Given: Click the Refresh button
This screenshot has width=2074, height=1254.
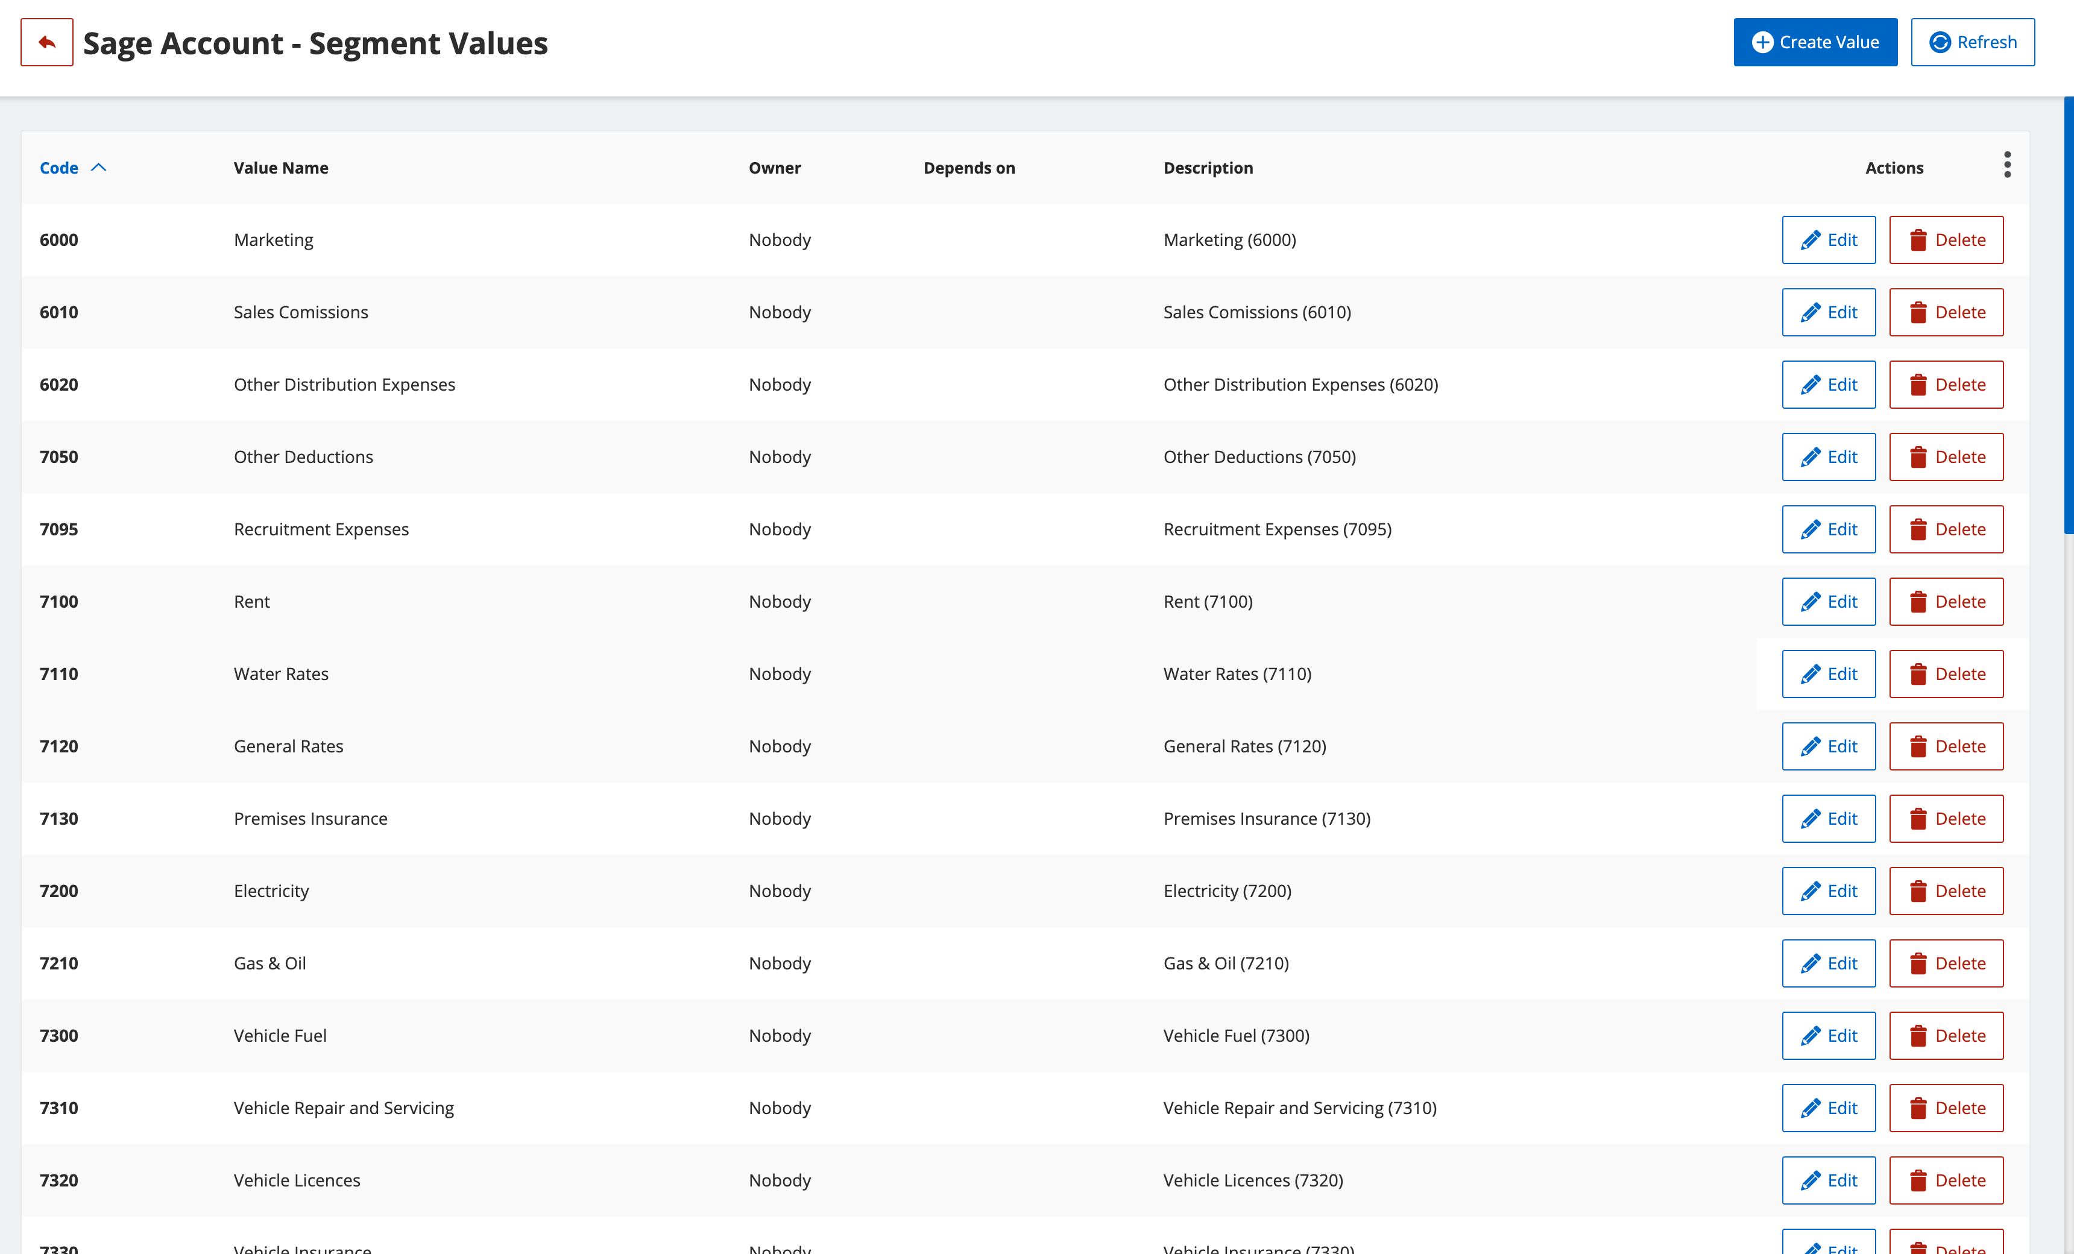Looking at the screenshot, I should pos(1972,42).
